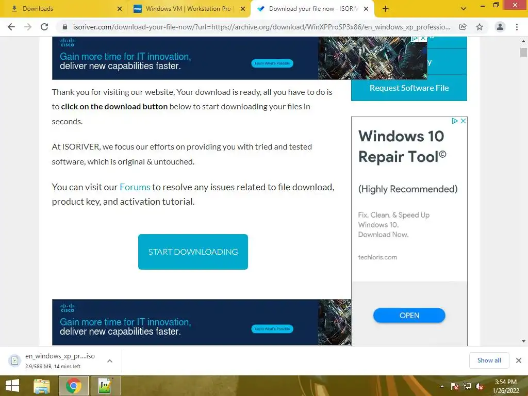Click the VMware icon on the second tab

click(137, 9)
